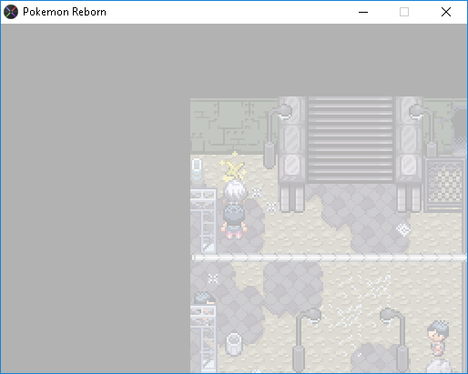Minimize the Pokemon Reborn window
468x374 pixels.
pyautogui.click(x=363, y=12)
